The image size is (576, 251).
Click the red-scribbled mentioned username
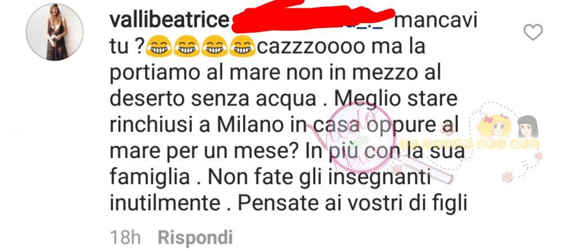tap(312, 16)
